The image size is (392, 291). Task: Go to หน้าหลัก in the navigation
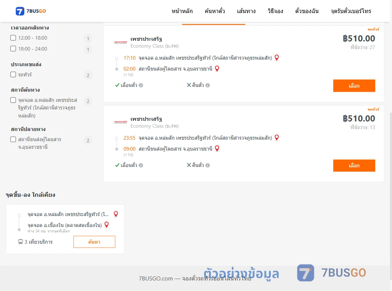click(182, 11)
